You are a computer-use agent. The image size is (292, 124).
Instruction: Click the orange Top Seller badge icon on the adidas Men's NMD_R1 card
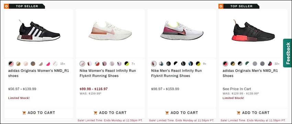[221, 6]
